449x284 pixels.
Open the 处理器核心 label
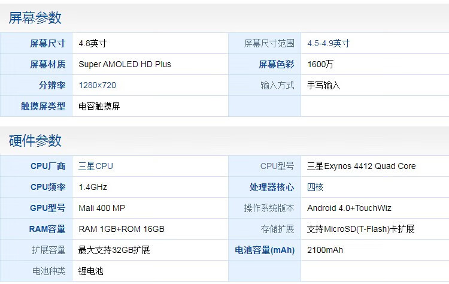(272, 187)
